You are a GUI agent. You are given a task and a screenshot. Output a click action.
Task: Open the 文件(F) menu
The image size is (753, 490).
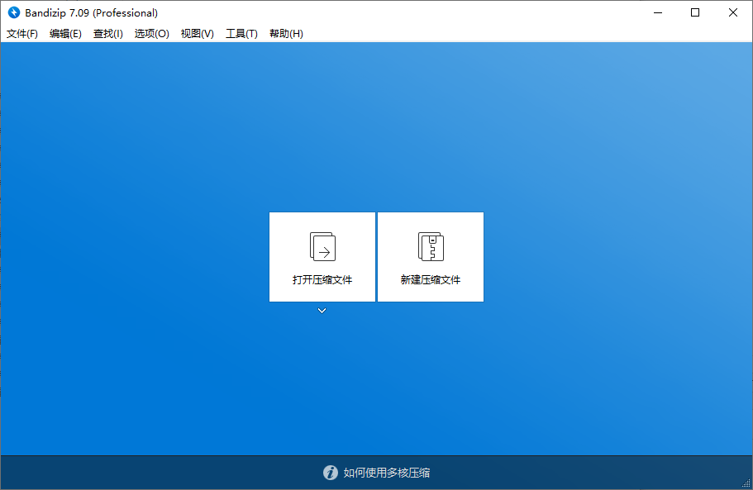click(x=22, y=34)
